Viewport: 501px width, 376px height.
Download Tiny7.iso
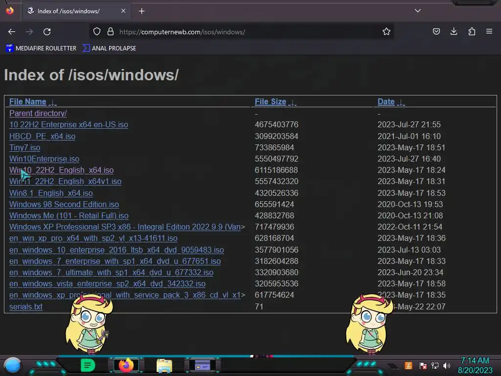coord(24,147)
